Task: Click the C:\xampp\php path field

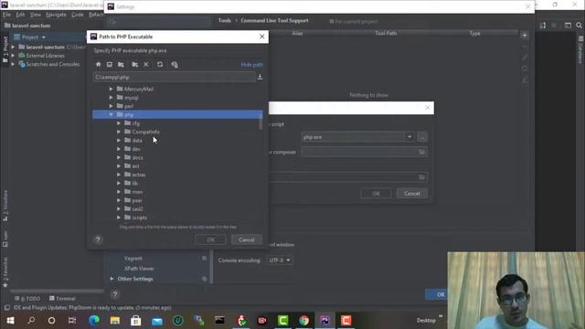Action: (175, 77)
